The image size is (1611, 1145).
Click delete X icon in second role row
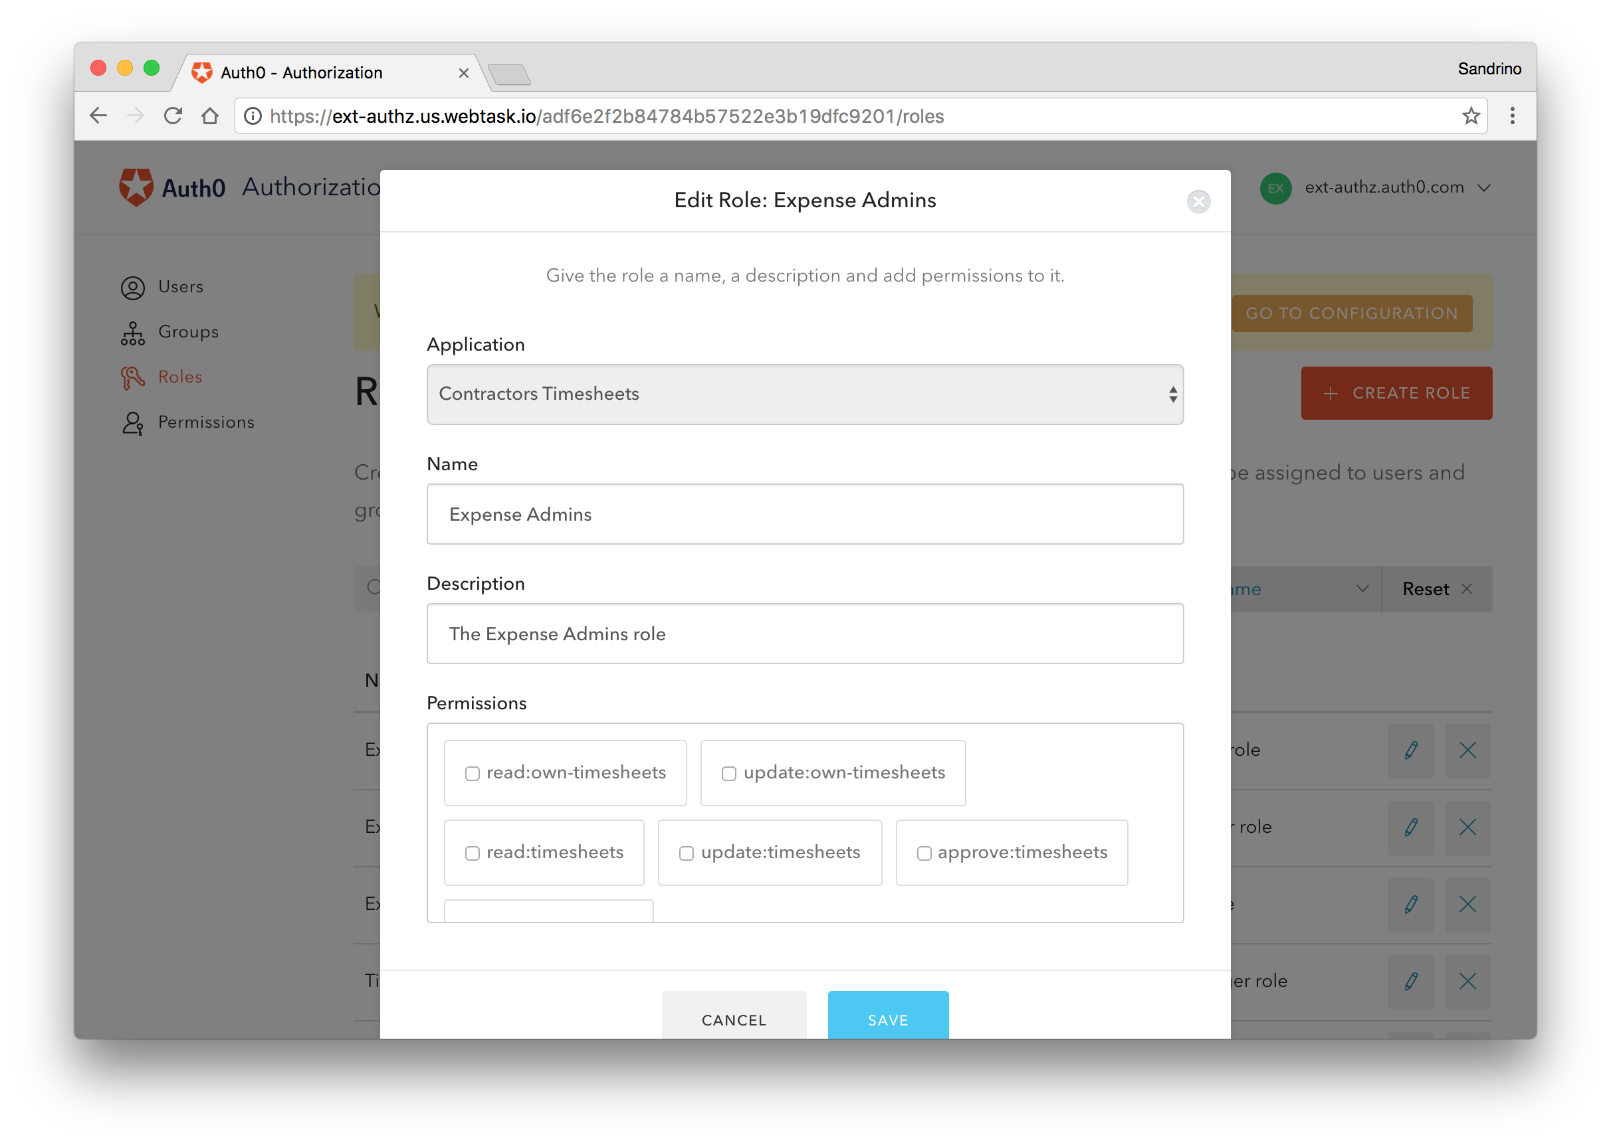point(1468,827)
